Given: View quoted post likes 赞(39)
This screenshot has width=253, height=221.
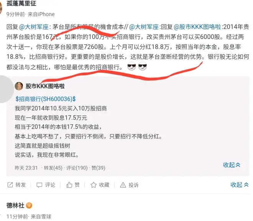Looking at the screenshot, I should [x=98, y=168].
